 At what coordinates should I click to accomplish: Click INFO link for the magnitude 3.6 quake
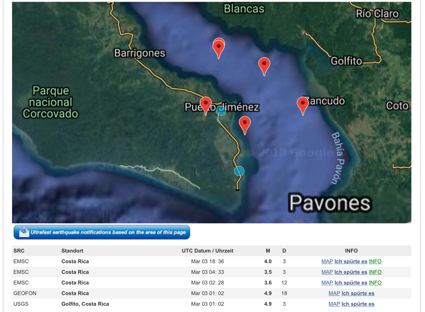coord(375,283)
